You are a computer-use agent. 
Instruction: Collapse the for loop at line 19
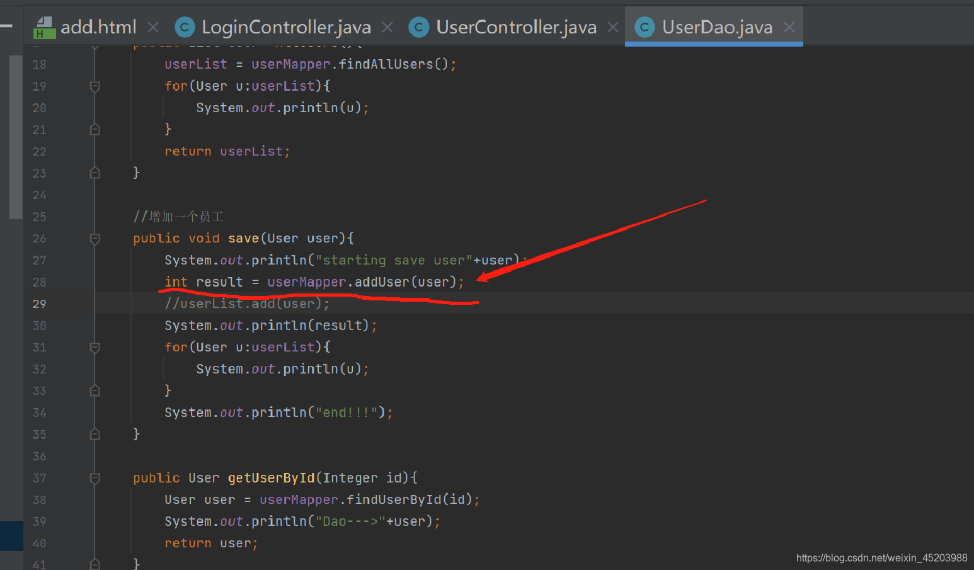[95, 86]
